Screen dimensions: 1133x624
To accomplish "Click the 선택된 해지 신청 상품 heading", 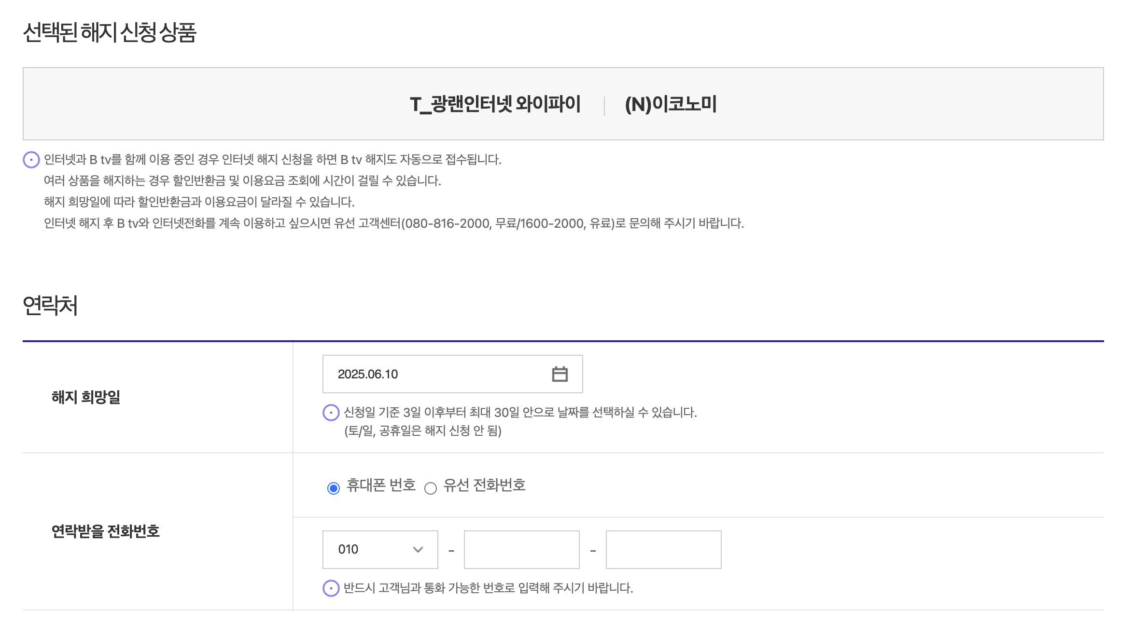I will tap(110, 33).
